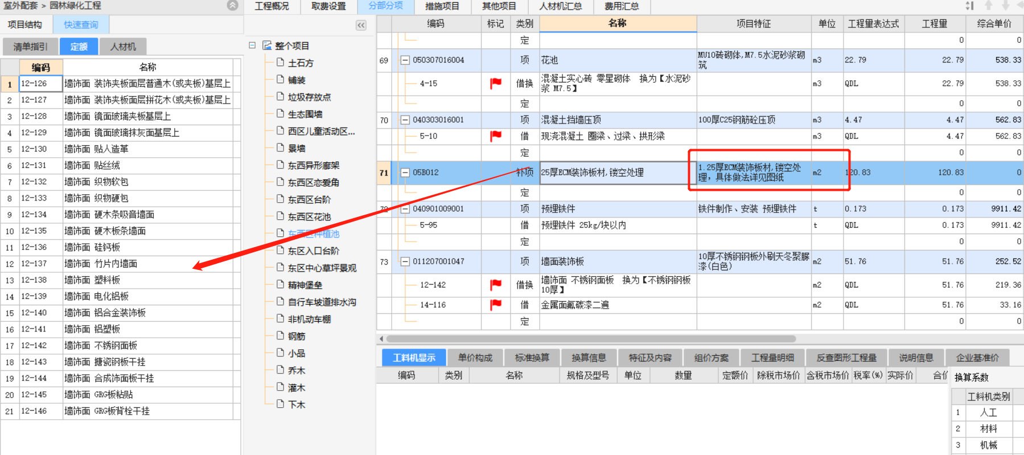Collapse item 040901009001 预埋铁件
Viewport: 1024px width, 455px height.
[405, 209]
